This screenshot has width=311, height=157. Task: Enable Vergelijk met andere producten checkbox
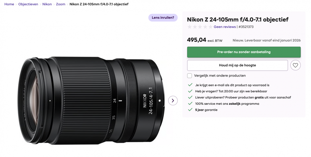190,76
